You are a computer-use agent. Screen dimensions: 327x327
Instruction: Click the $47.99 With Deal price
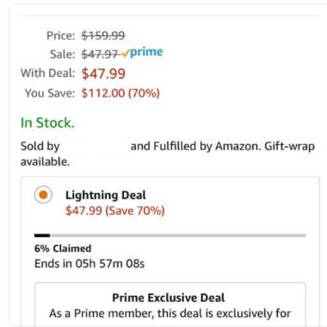[x=103, y=73]
